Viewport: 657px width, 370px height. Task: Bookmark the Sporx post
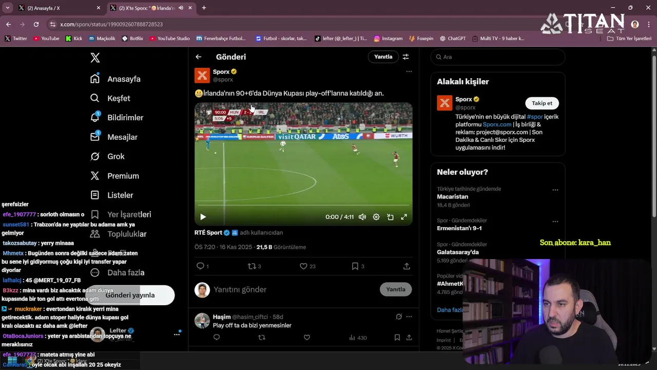pyautogui.click(x=355, y=266)
